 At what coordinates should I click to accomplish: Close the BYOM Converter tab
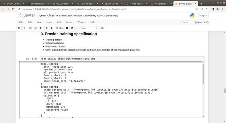click(24, 4)
